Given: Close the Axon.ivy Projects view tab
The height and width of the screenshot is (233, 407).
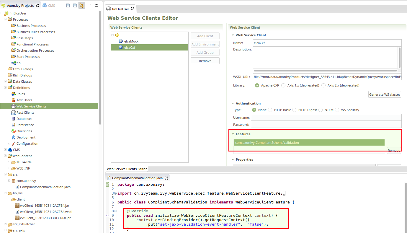Looking at the screenshot, I should 37,5.
